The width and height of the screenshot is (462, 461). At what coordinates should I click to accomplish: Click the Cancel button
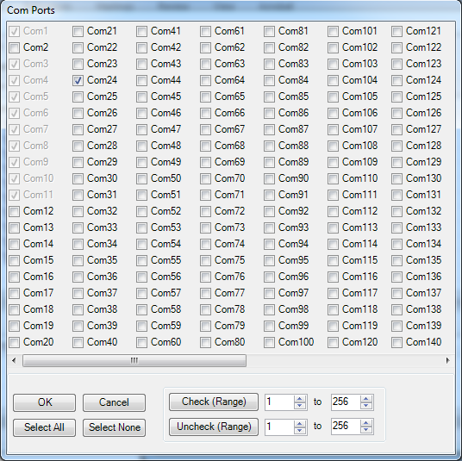[x=114, y=402]
